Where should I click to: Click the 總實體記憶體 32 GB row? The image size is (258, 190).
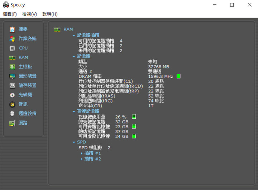point(103,122)
